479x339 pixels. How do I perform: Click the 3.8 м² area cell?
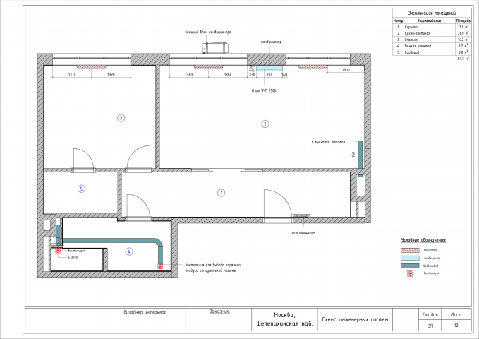pos(463,52)
